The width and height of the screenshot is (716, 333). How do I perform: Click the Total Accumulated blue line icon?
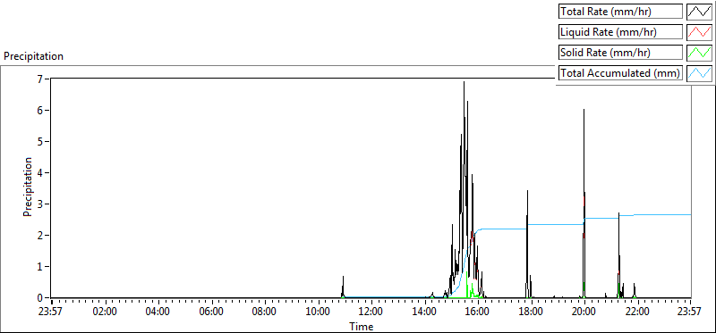(x=699, y=73)
